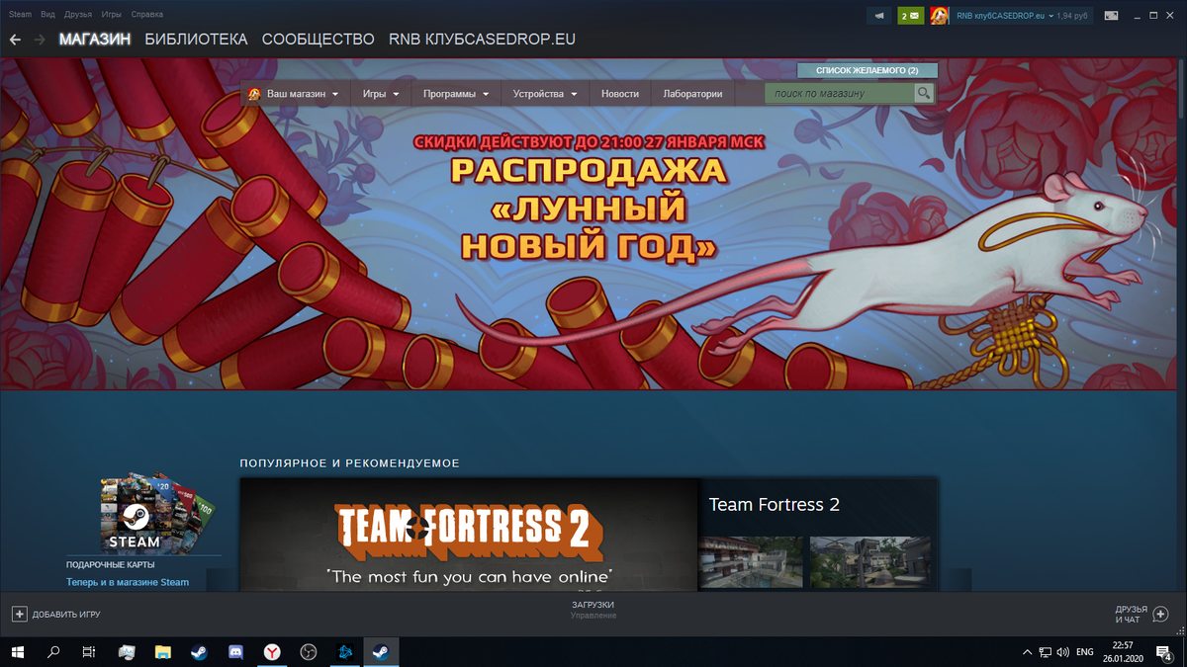1187x667 pixels.
Task: Expand the Ваш магазин dropdown
Action: (x=295, y=94)
